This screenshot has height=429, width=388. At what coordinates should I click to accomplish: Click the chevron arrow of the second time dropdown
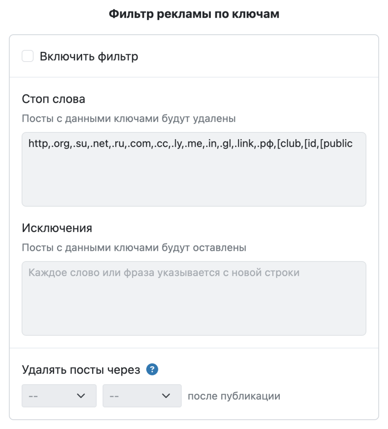[167, 395]
